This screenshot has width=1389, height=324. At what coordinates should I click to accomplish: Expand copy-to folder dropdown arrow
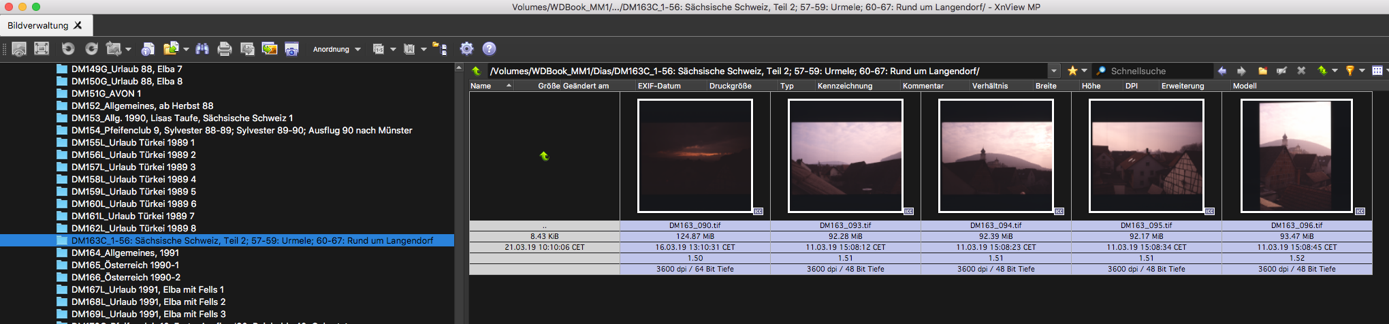(x=186, y=50)
